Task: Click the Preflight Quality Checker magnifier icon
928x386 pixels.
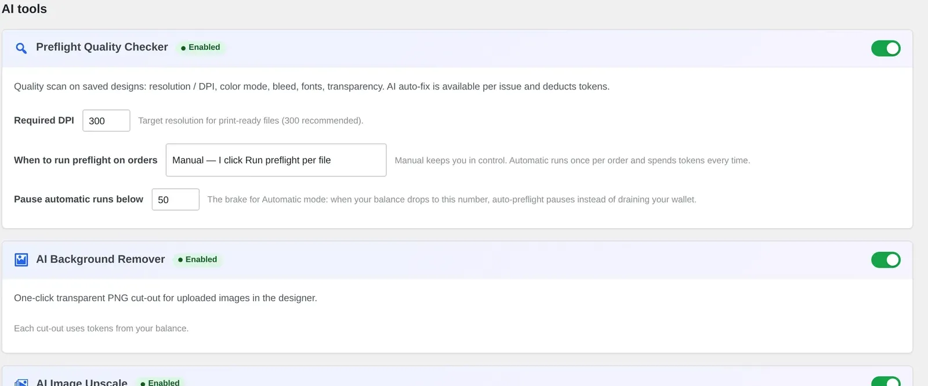Action: [21, 48]
